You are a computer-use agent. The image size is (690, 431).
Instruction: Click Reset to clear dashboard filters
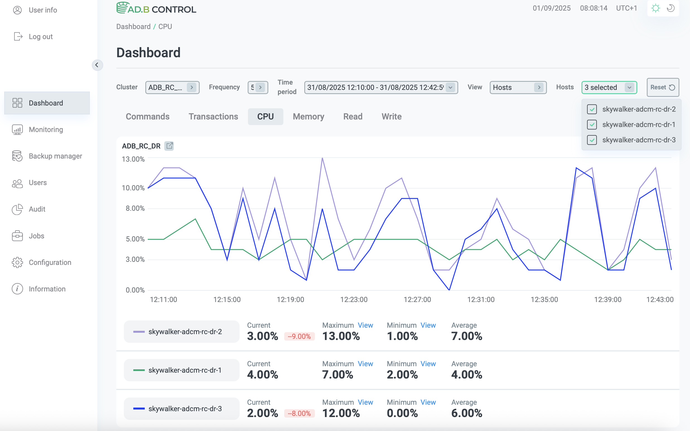663,87
